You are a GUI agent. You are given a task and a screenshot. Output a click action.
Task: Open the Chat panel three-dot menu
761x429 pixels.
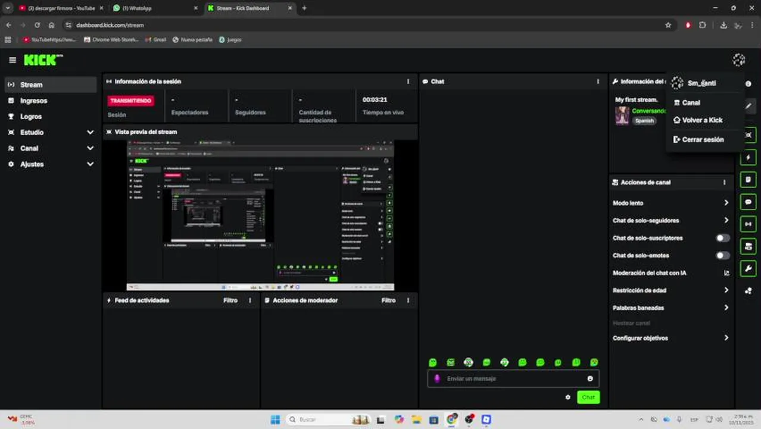598,82
